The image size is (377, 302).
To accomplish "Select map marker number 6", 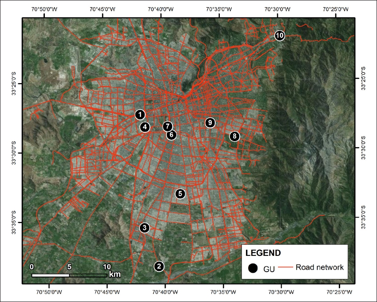I will pyautogui.click(x=172, y=135).
